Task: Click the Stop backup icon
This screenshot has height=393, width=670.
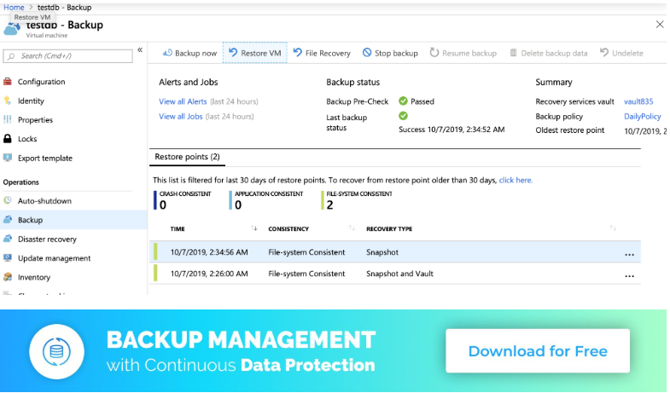Action: (367, 53)
